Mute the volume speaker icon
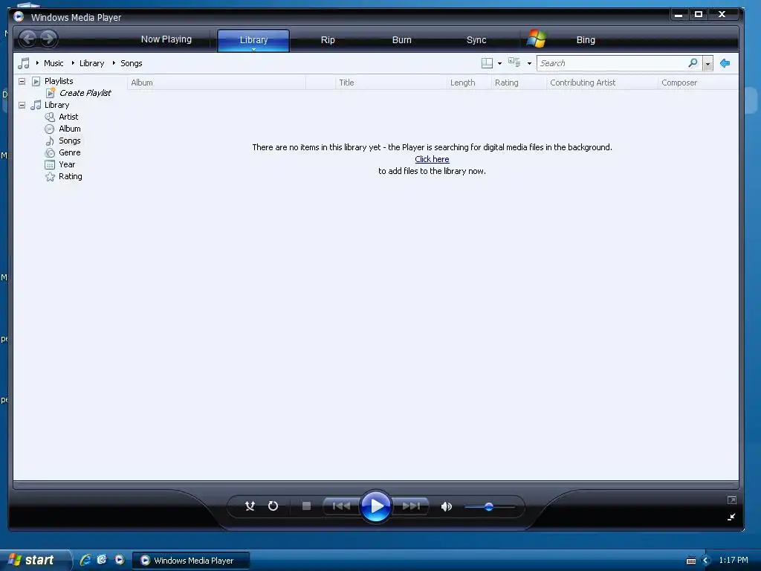Screen dimensions: 761x571 click(446, 507)
